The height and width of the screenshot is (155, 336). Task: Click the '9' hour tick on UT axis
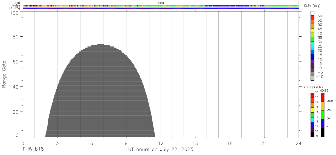pyautogui.click(x=126, y=143)
